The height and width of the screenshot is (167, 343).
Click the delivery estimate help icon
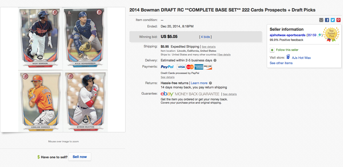pyautogui.click(x=215, y=60)
